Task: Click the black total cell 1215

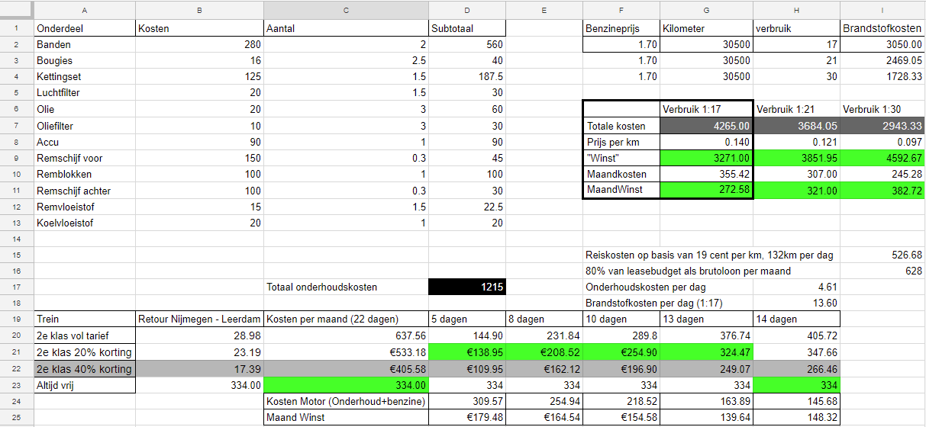Action: pos(467,287)
